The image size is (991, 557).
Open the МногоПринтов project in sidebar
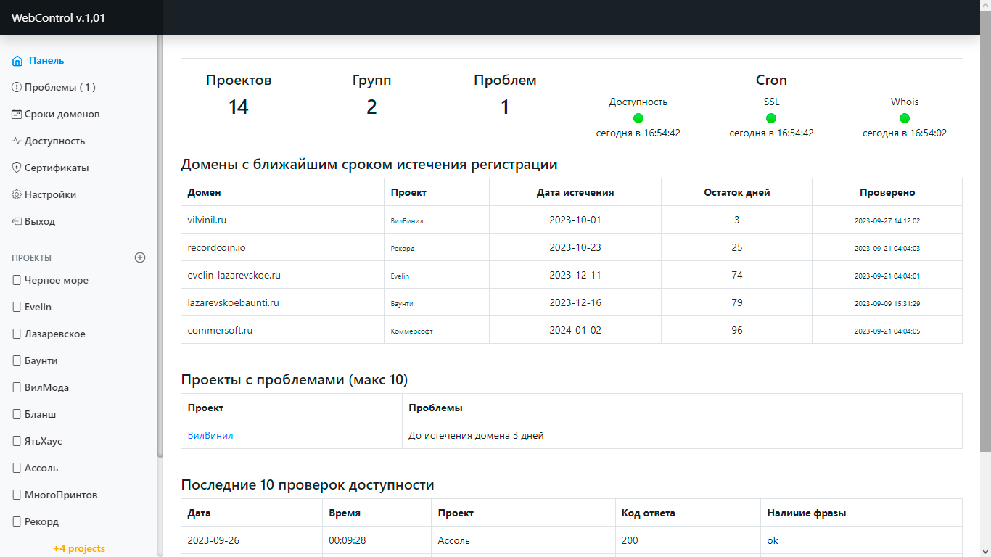[x=60, y=495]
